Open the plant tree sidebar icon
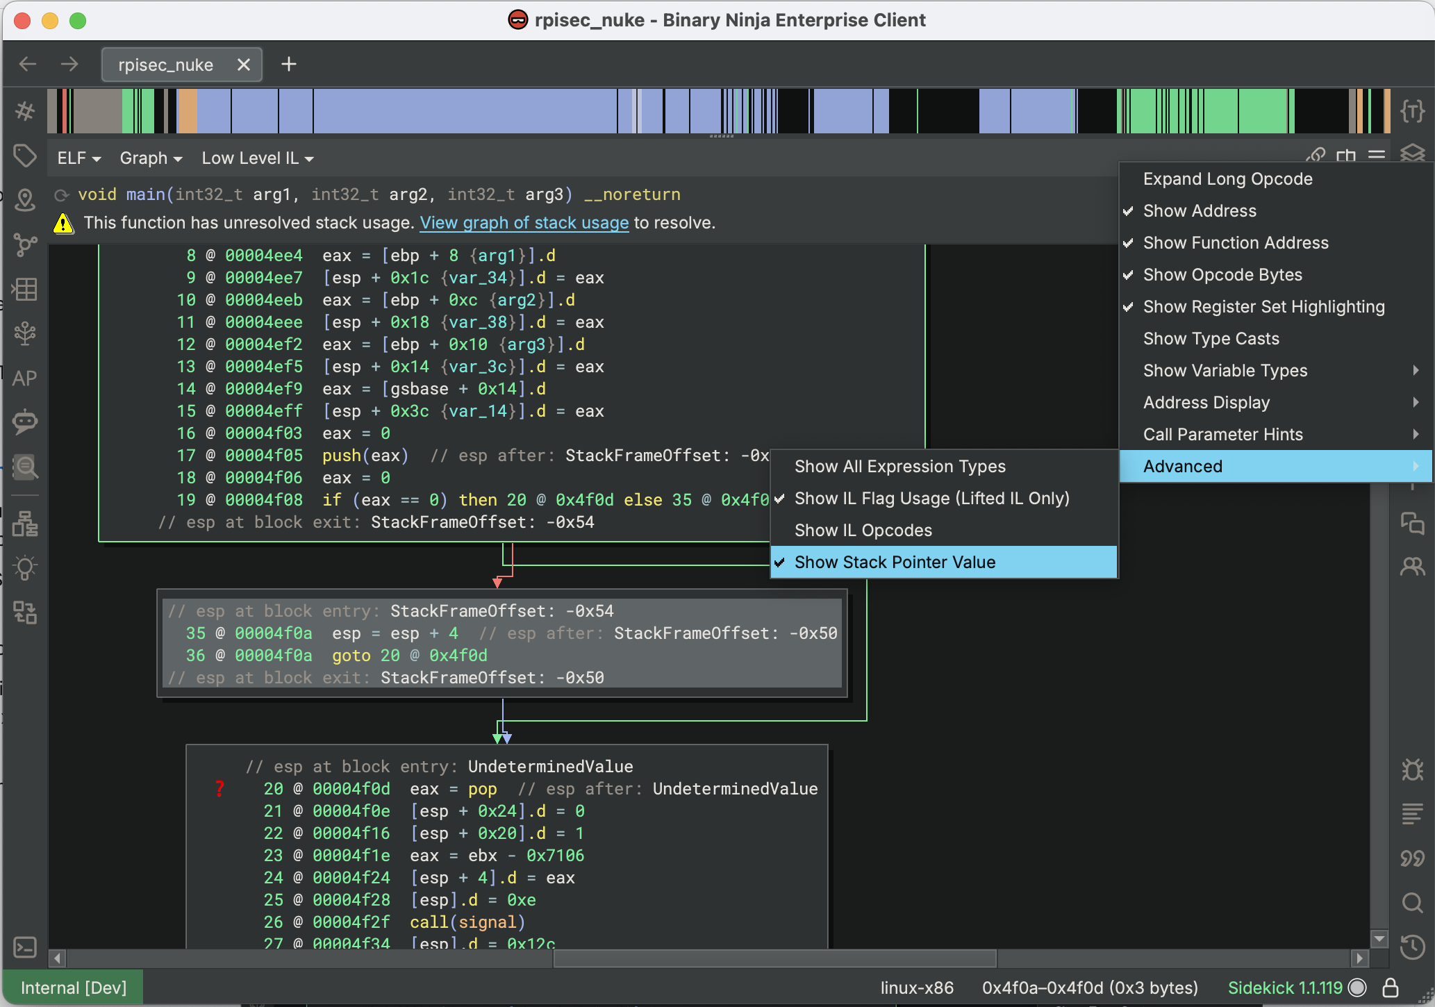 coord(25,333)
